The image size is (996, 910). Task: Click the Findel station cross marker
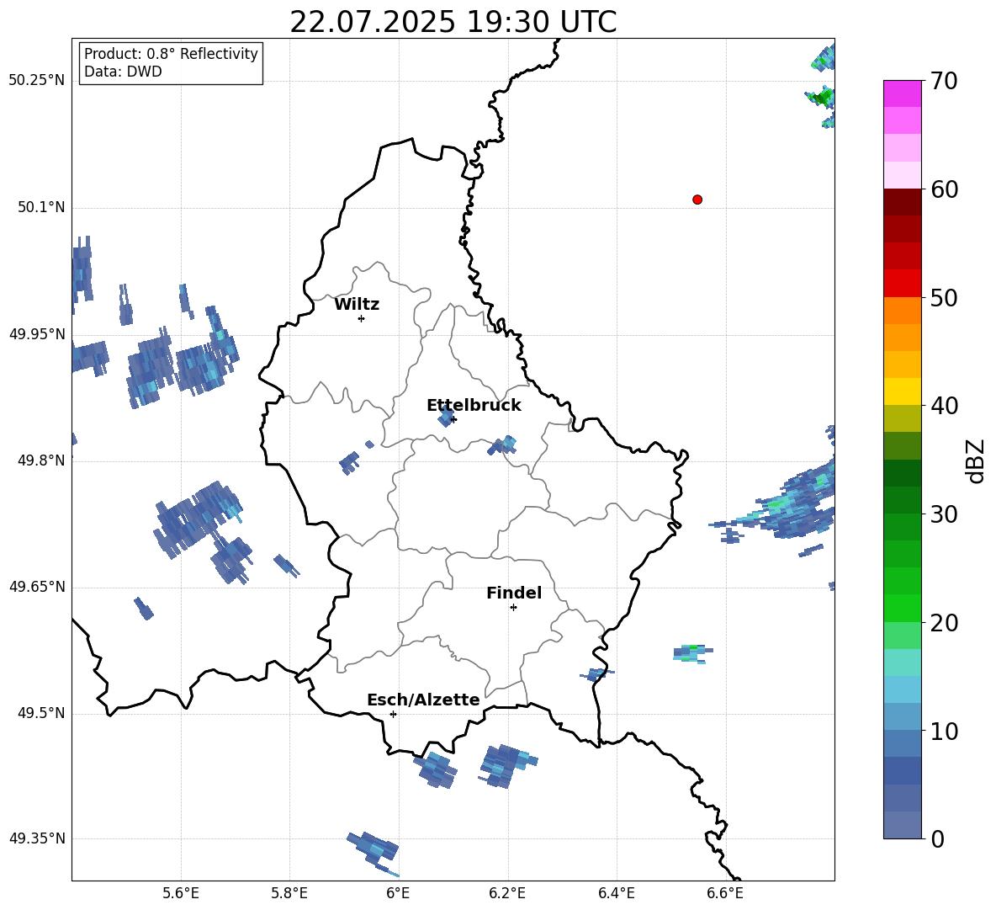tap(513, 608)
